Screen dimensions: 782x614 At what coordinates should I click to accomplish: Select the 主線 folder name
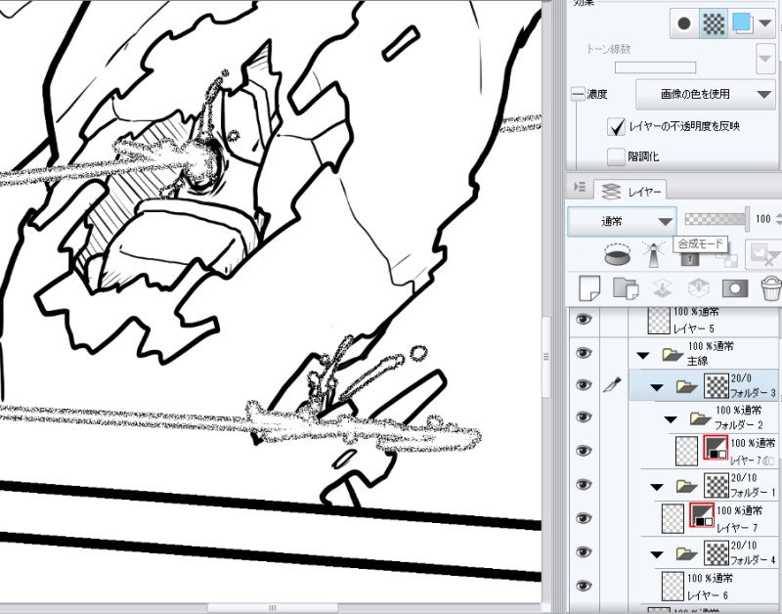coord(697,361)
